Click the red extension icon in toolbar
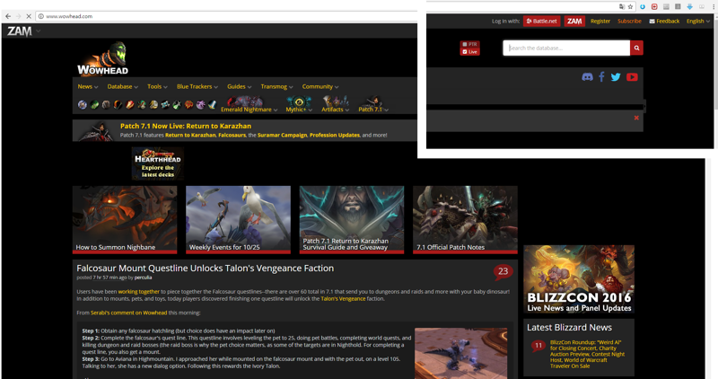This screenshot has height=379, width=718. click(654, 6)
